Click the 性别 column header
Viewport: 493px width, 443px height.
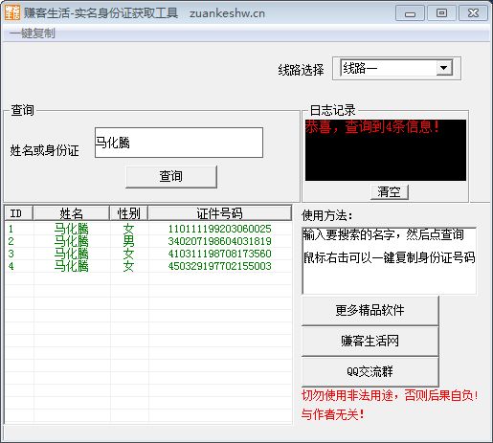coord(129,213)
